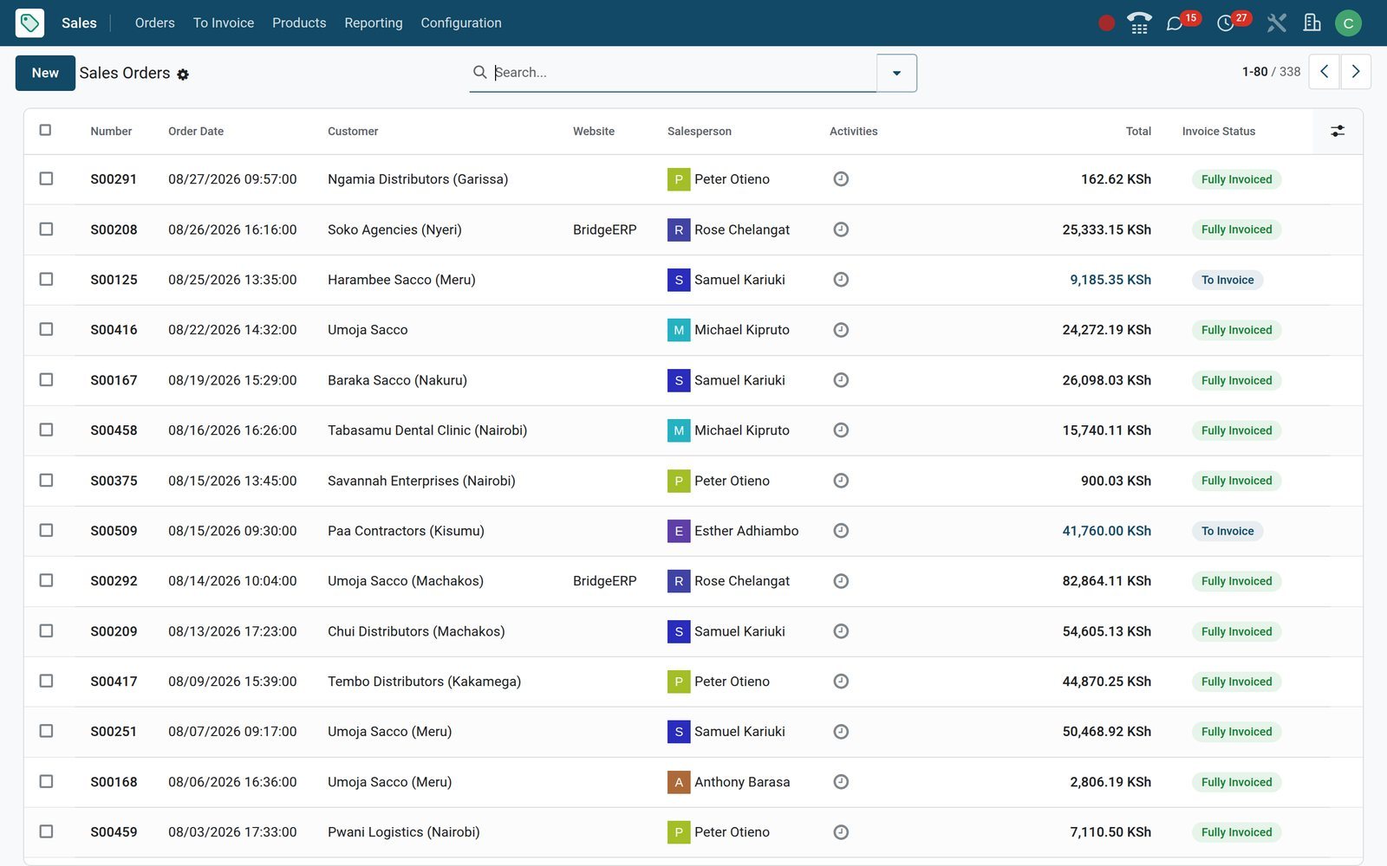
Task: Open activity clock for order S00291
Action: click(x=841, y=179)
